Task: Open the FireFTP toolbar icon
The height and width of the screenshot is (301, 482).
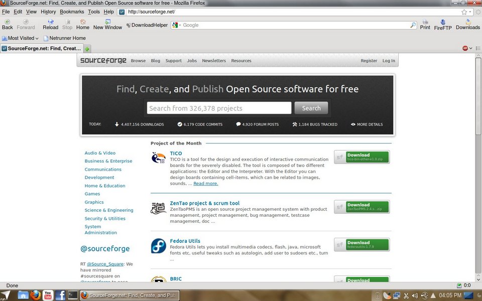Action: coord(443,25)
